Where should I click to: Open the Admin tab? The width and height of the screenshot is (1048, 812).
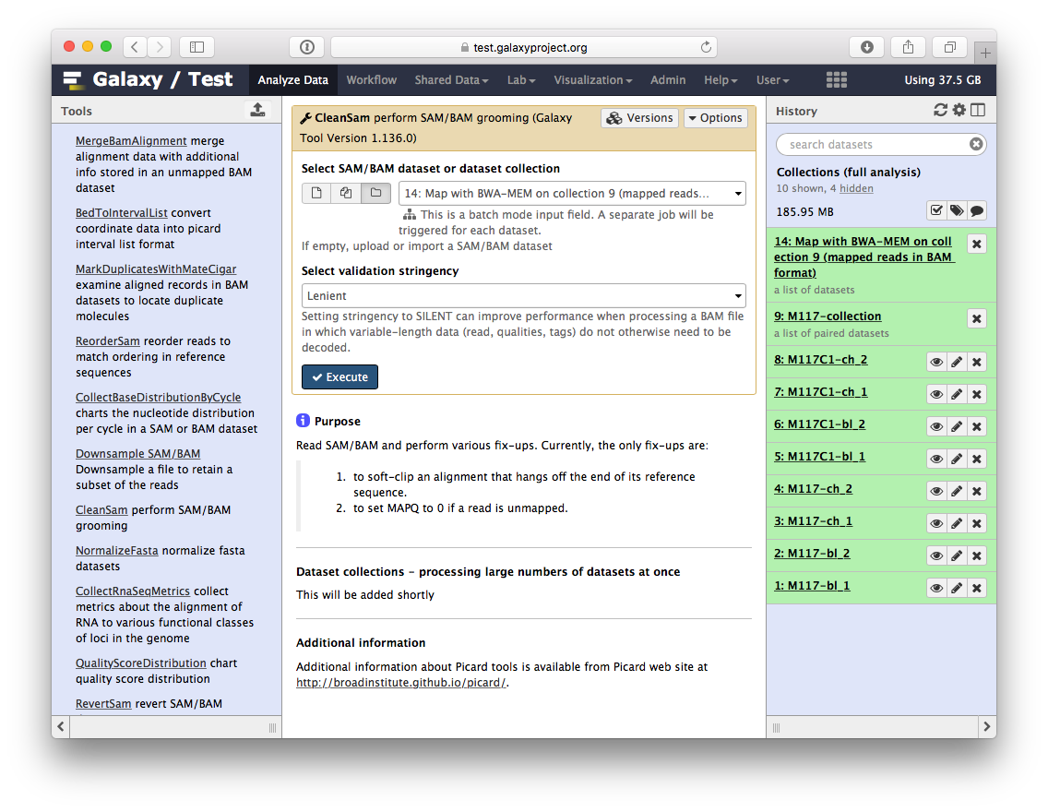tap(668, 79)
